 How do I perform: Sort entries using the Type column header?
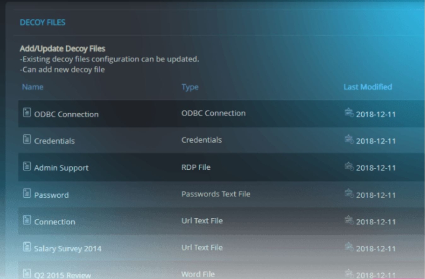(x=190, y=87)
